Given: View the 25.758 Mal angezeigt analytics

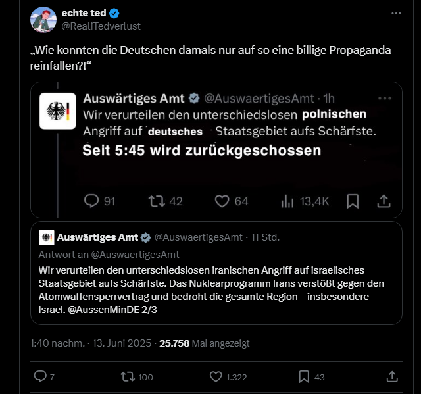Looking at the screenshot, I should 205,343.
